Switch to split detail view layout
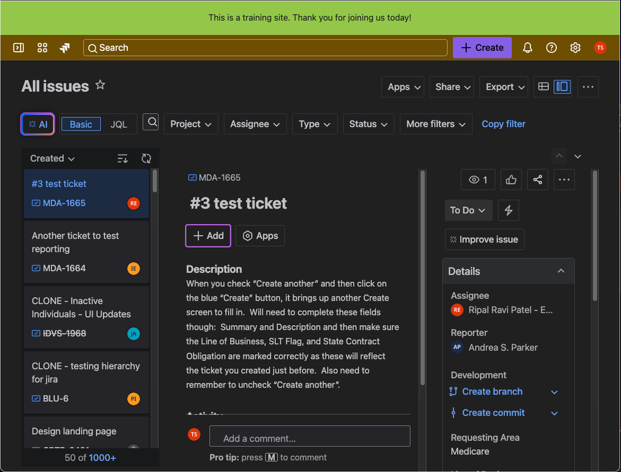Viewport: 621px width, 472px height. tap(562, 87)
